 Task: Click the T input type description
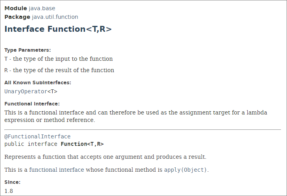pyautogui.click(x=59, y=59)
